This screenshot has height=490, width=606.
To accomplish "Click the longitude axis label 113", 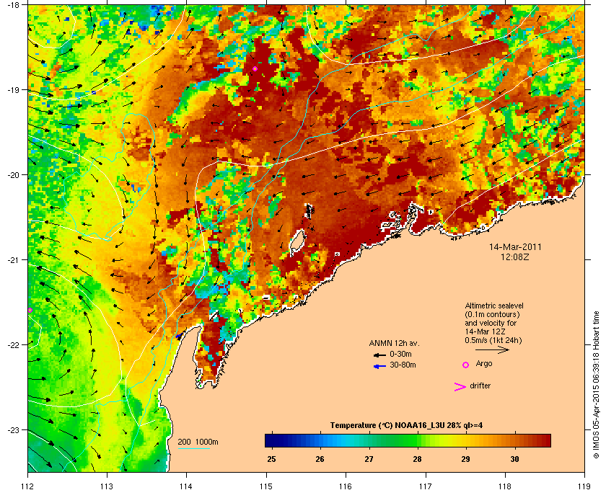I will coord(107,486).
